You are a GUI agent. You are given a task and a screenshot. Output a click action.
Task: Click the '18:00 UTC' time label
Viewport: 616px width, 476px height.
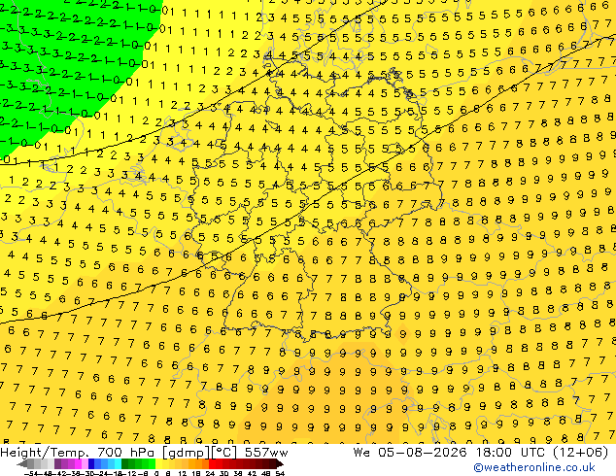(510, 453)
